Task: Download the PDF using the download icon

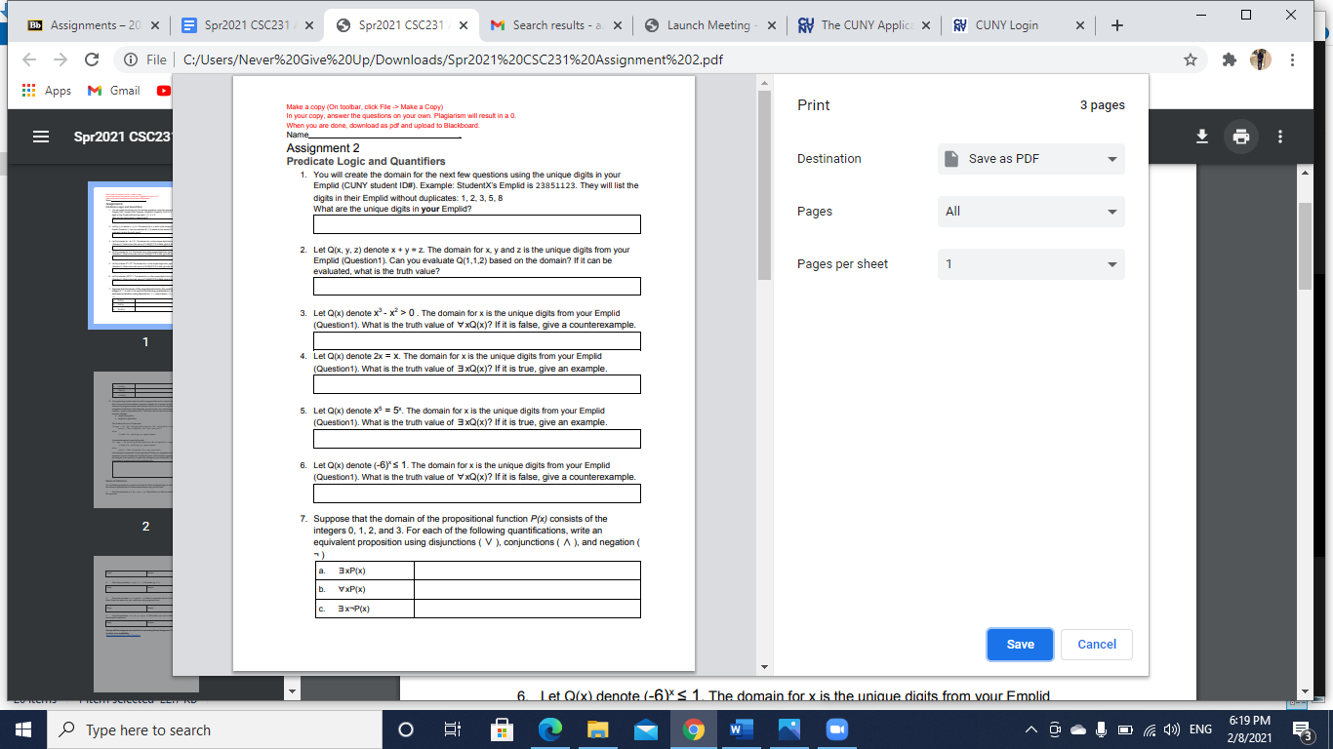Action: [1202, 137]
